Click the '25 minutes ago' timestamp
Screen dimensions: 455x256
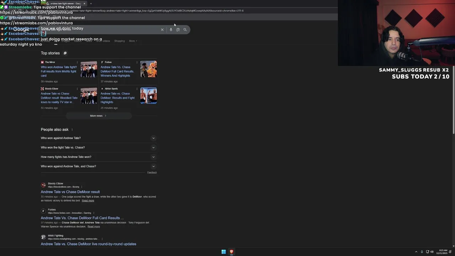coord(109,108)
